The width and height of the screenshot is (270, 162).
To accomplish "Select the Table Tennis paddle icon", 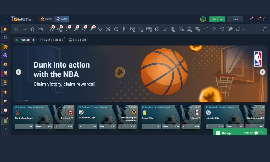I will (x=165, y=29).
